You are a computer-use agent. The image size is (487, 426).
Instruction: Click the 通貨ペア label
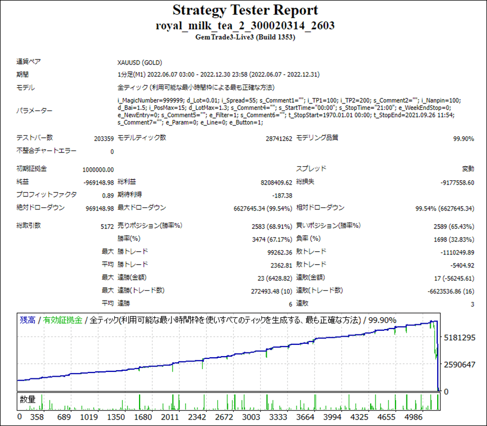coord(29,62)
